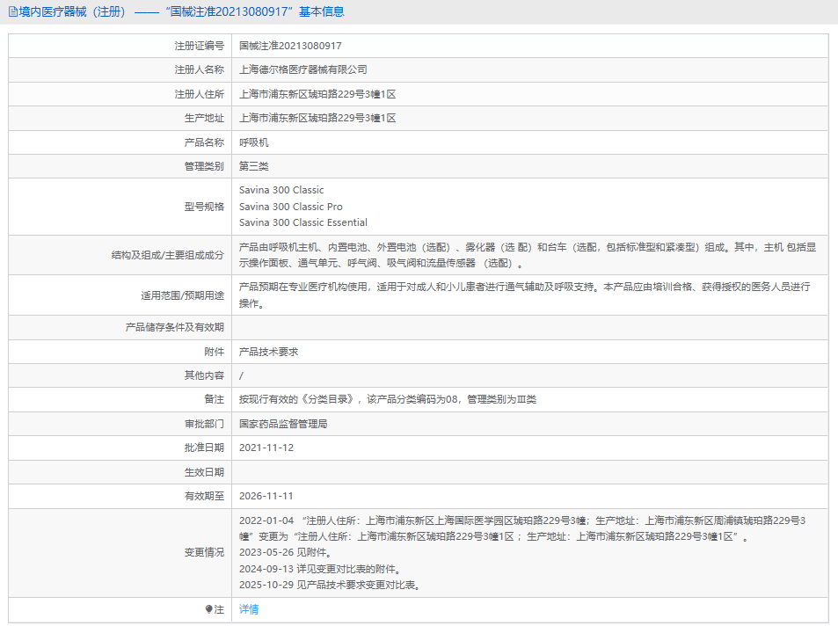Click the model text Savina 300 Classic Essential

click(302, 223)
